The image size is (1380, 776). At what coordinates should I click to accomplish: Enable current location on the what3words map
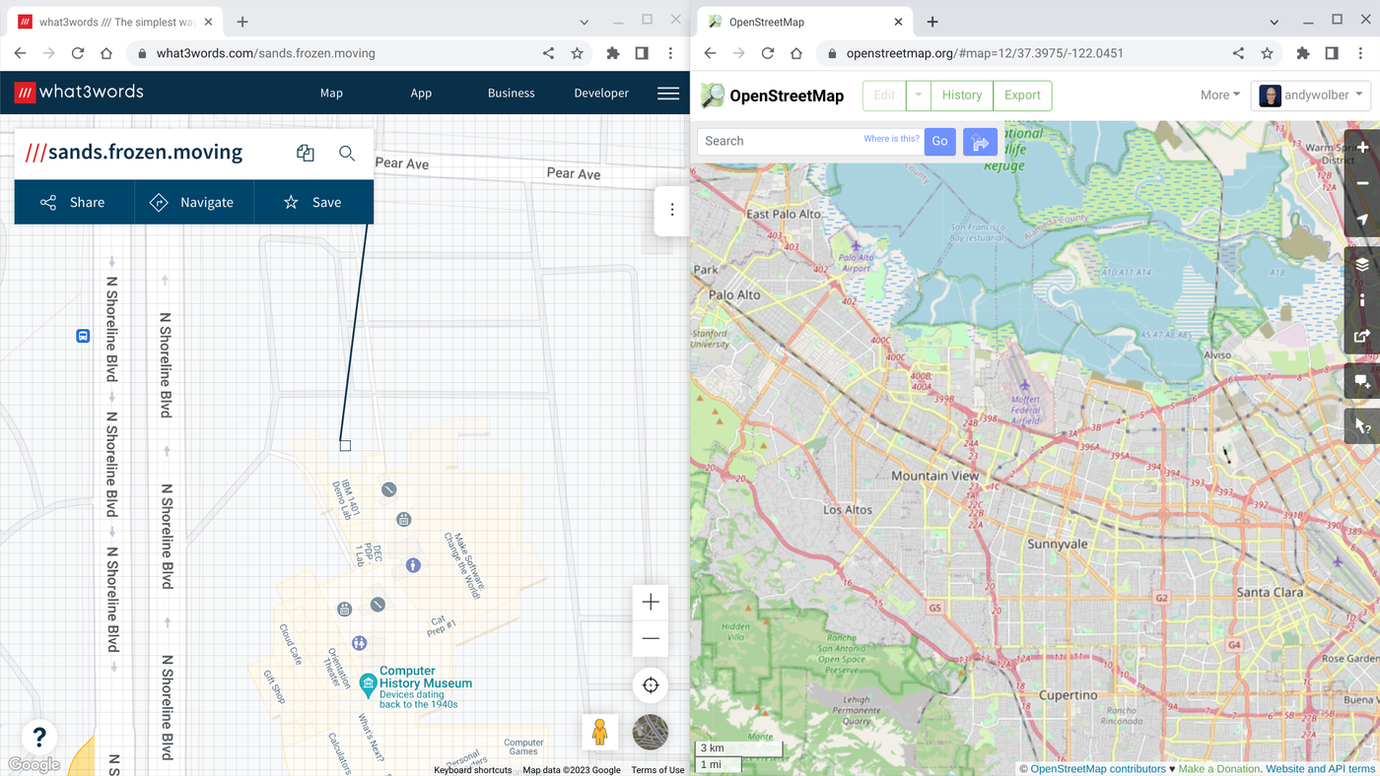click(650, 684)
